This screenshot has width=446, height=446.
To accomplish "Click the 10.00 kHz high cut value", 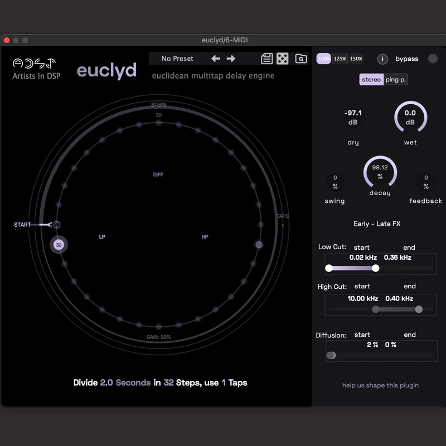I will pyautogui.click(x=363, y=299).
